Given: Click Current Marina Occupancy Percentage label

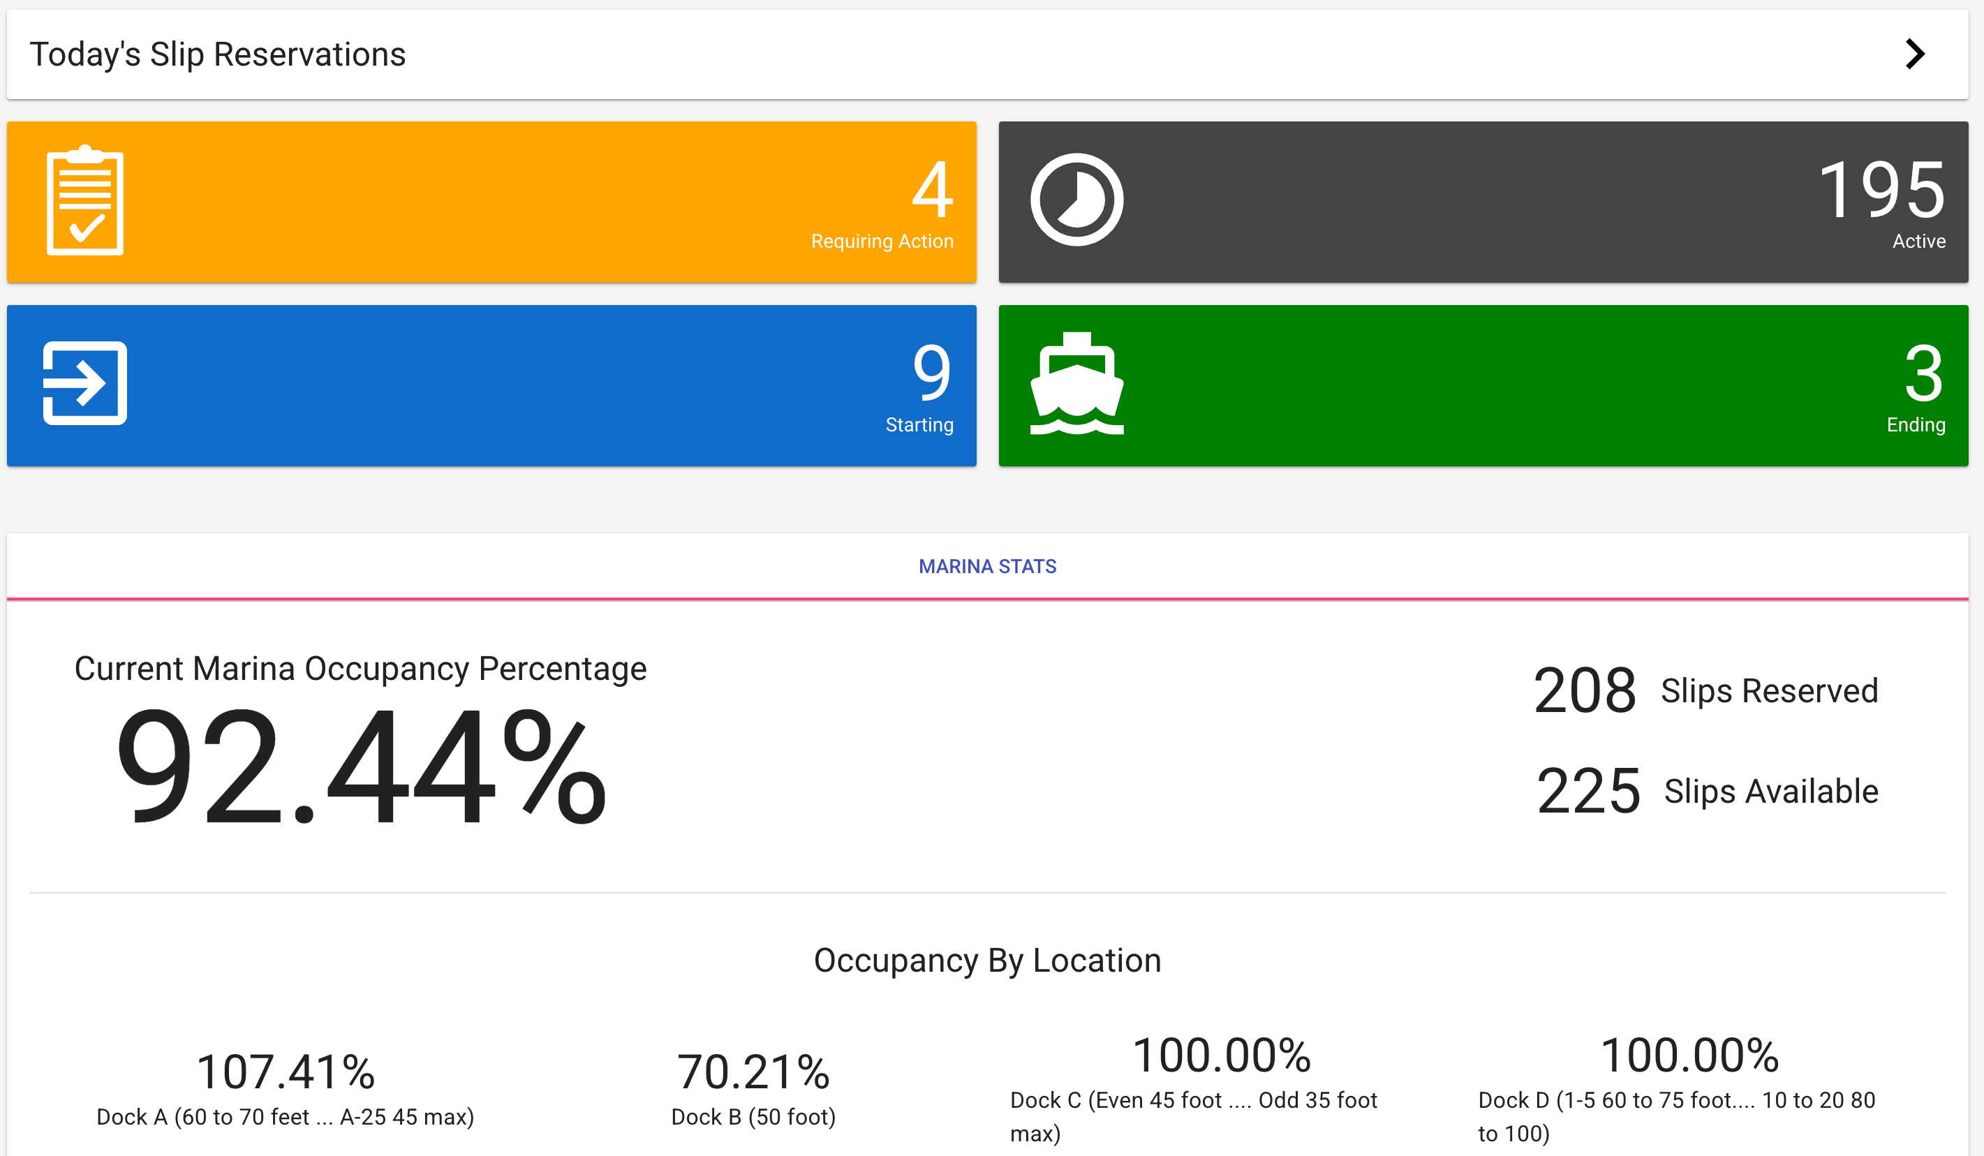Looking at the screenshot, I should coord(361,669).
